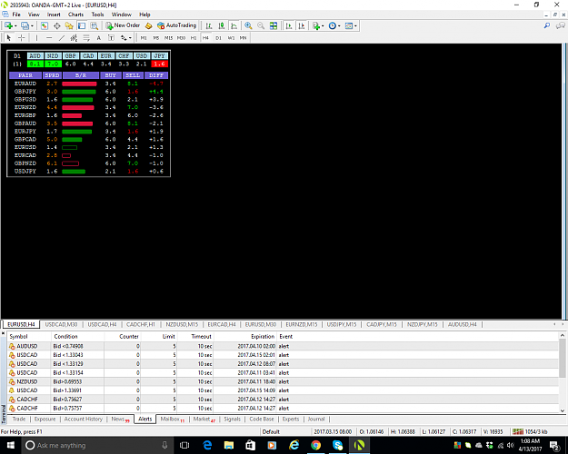Zoom in on the chart
The image size is (568, 454).
[248, 25]
